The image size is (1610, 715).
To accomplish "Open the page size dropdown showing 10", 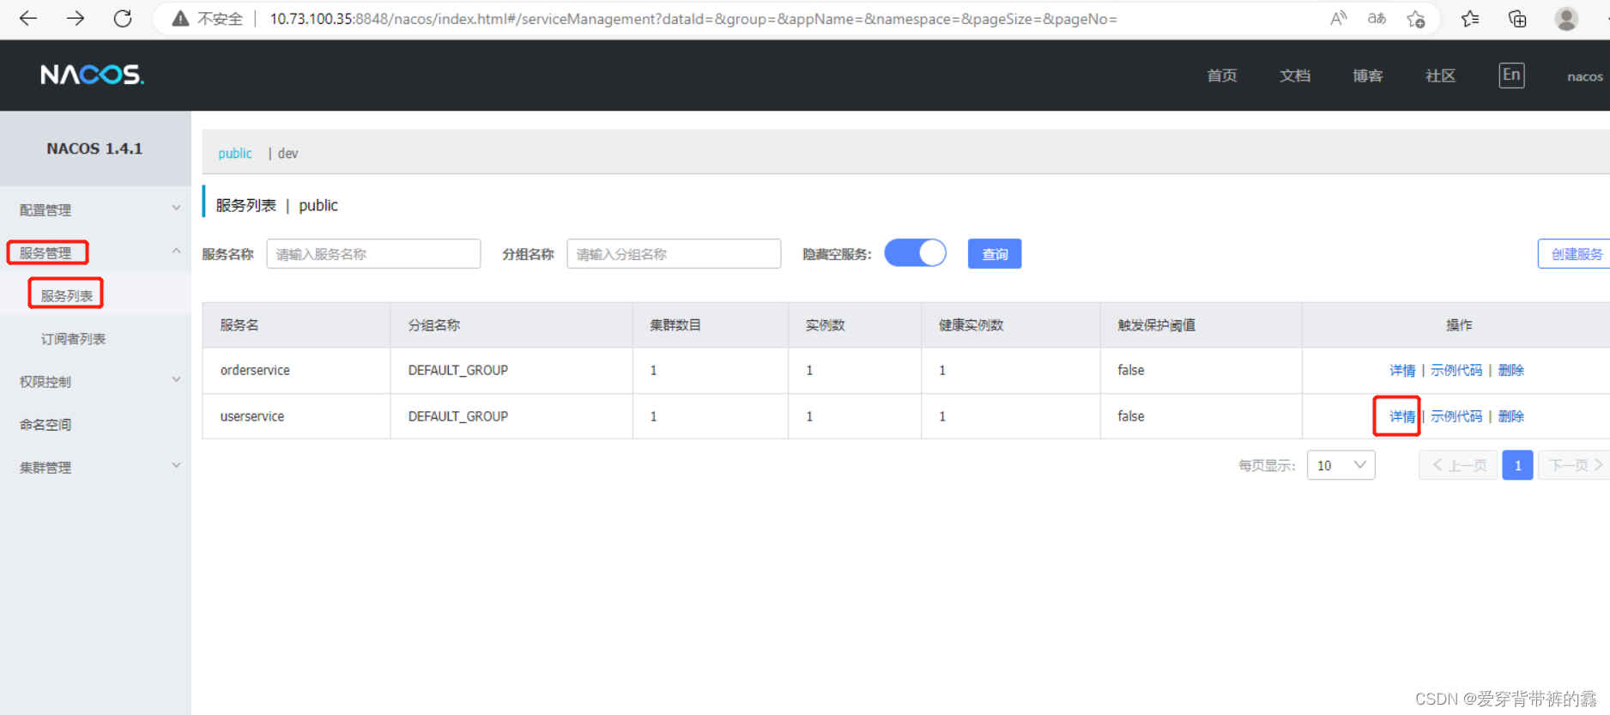I will 1341,465.
